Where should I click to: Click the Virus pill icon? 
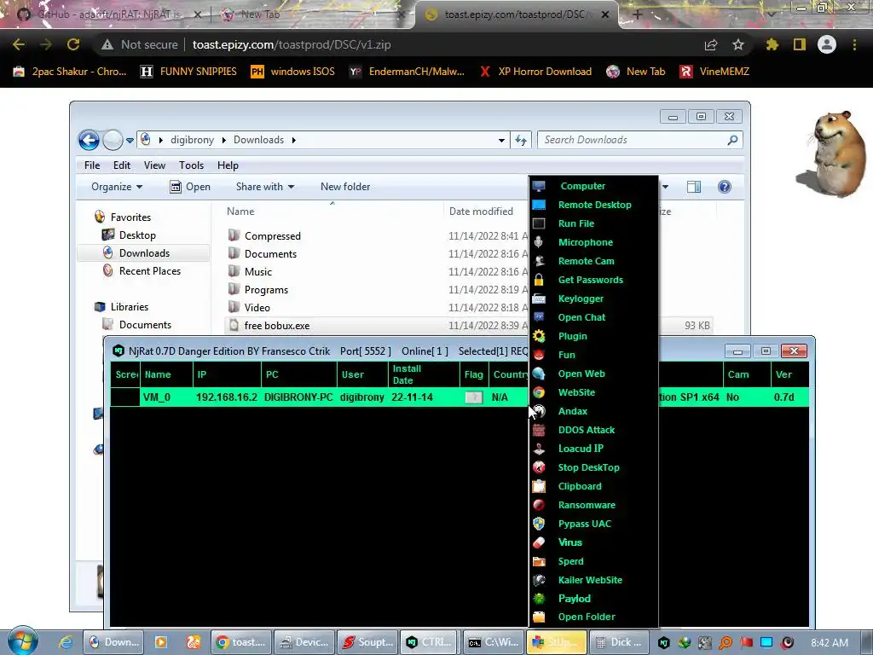(539, 542)
